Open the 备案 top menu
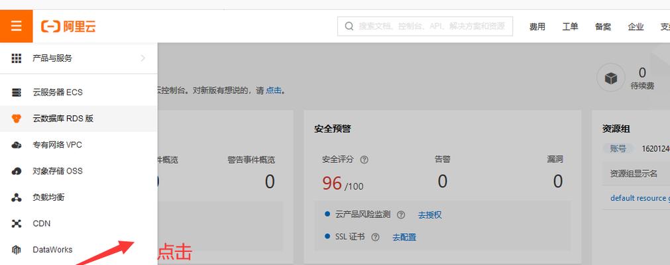Viewport: 670px width, 265px height. coord(603,26)
